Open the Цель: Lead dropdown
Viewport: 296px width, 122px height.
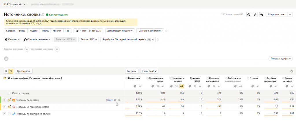(149, 71)
